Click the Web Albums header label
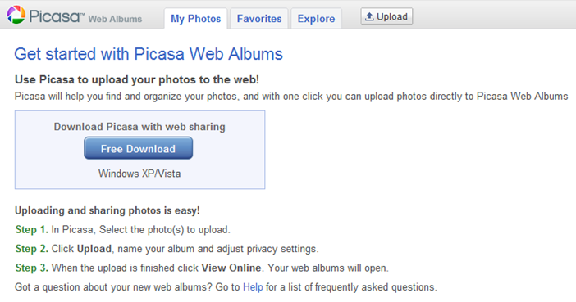576x302 pixels. (x=115, y=19)
